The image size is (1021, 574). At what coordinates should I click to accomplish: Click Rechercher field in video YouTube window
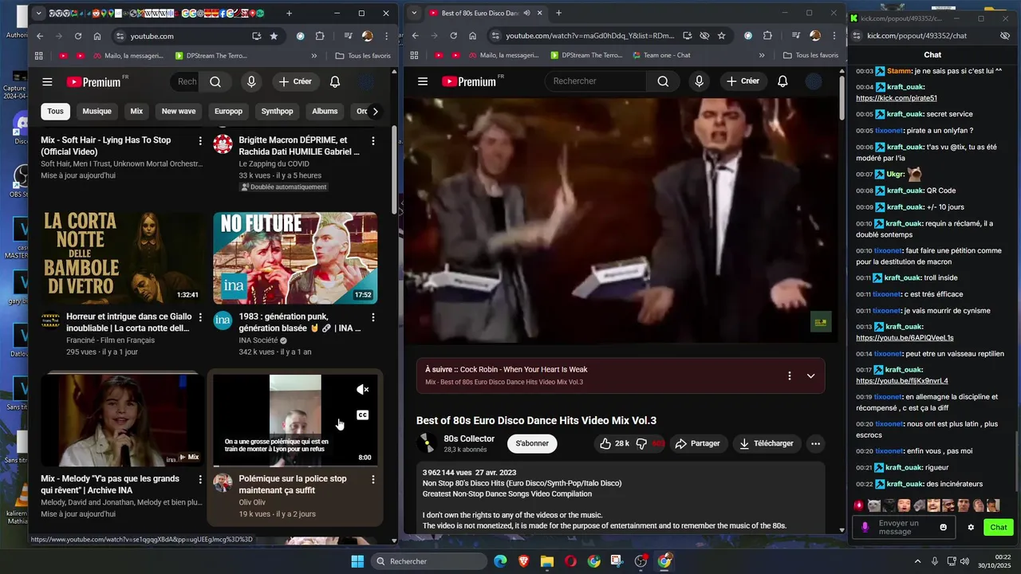(595, 81)
